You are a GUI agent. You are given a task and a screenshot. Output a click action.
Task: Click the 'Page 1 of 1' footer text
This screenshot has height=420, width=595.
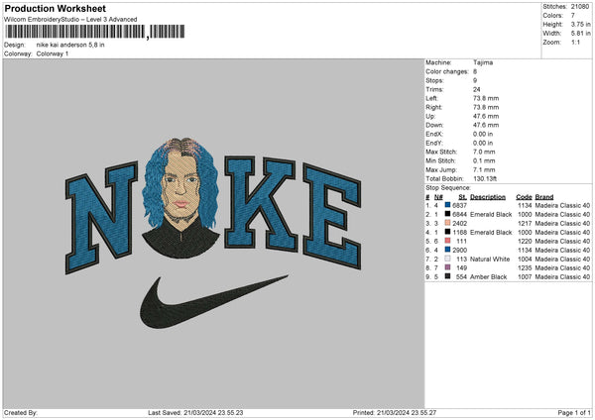(574, 412)
